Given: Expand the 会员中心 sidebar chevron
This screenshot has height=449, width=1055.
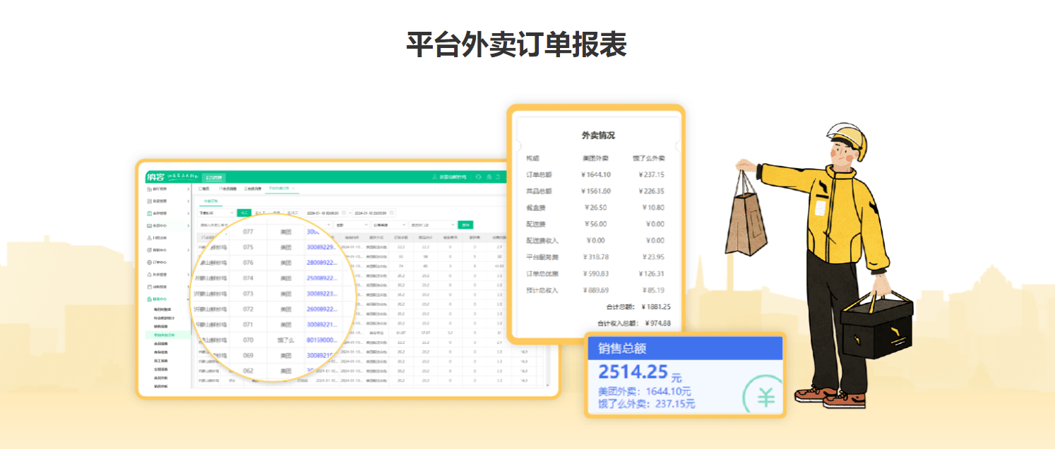Looking at the screenshot, I should click(188, 225).
